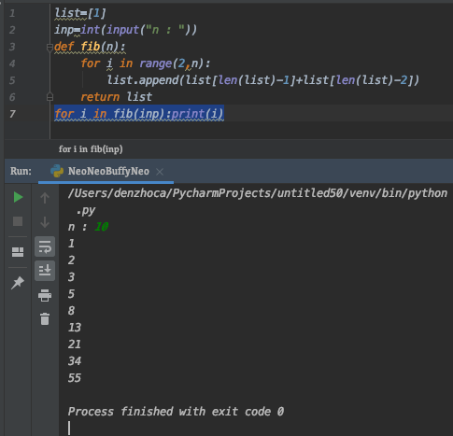Click gutter line number 5
The image size is (453, 436).
[12, 80]
